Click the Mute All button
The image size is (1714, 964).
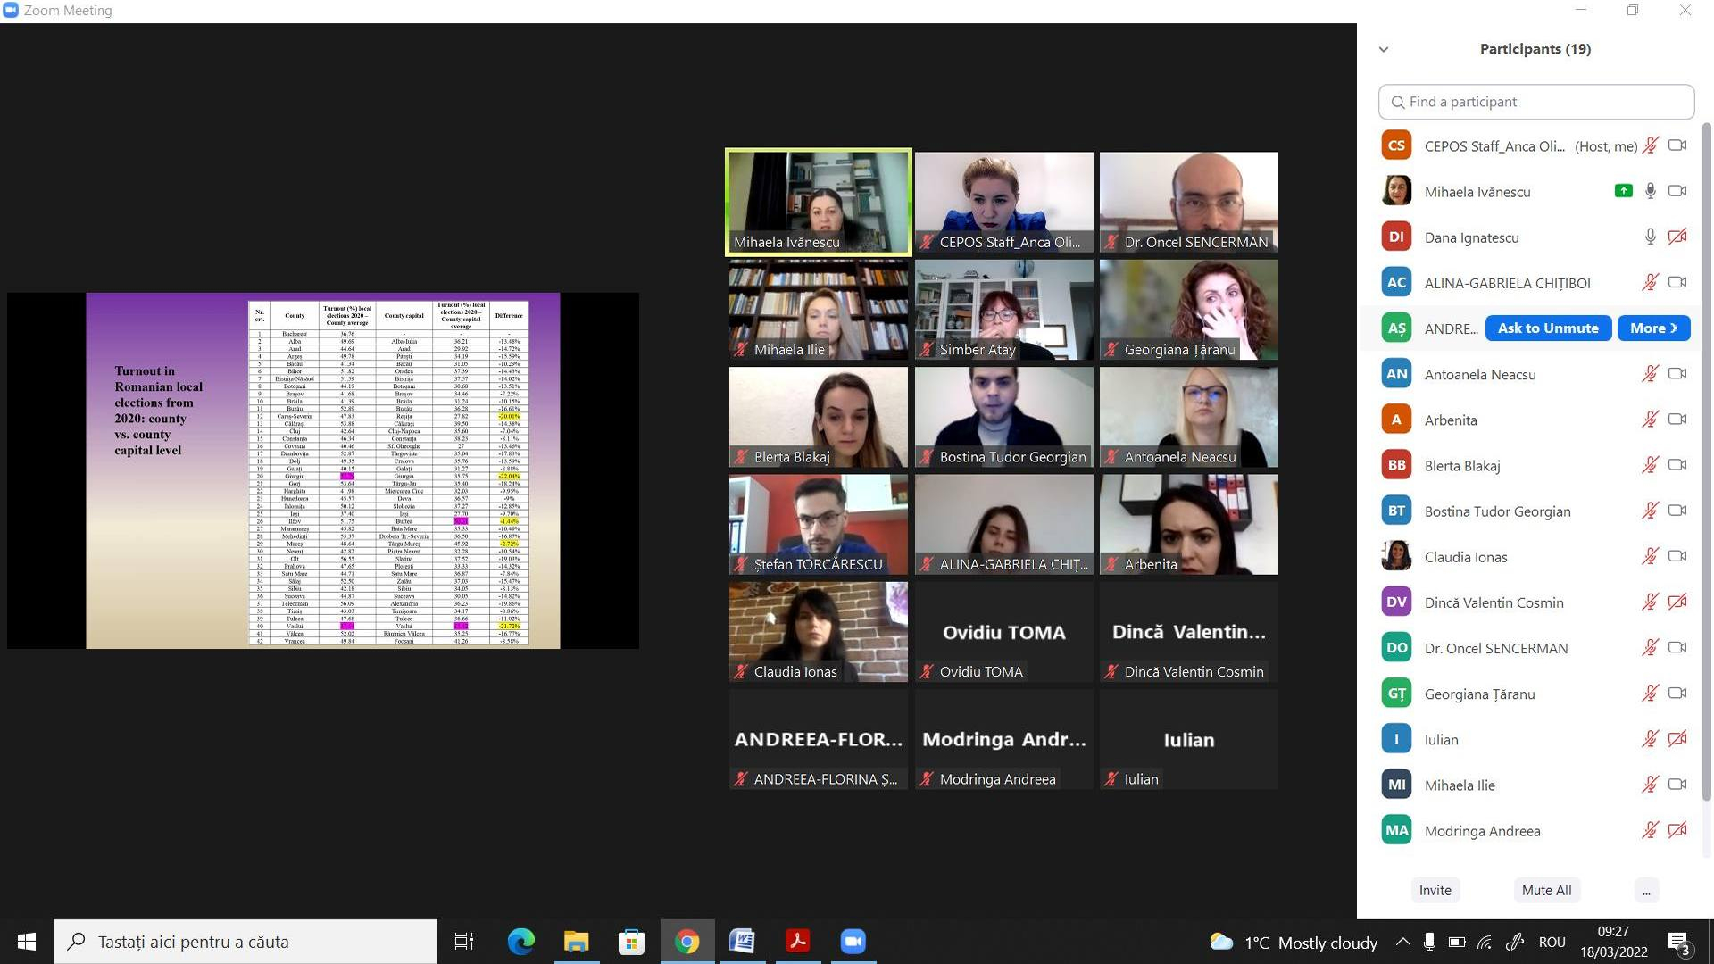pos(1546,891)
